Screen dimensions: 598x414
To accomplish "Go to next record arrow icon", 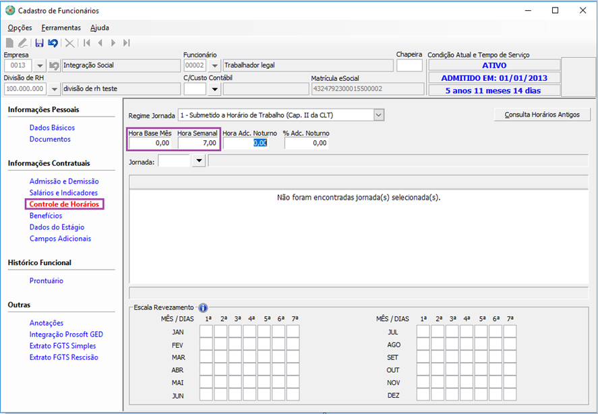I will (x=113, y=42).
